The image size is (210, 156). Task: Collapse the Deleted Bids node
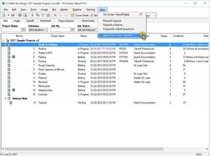pos(5,98)
